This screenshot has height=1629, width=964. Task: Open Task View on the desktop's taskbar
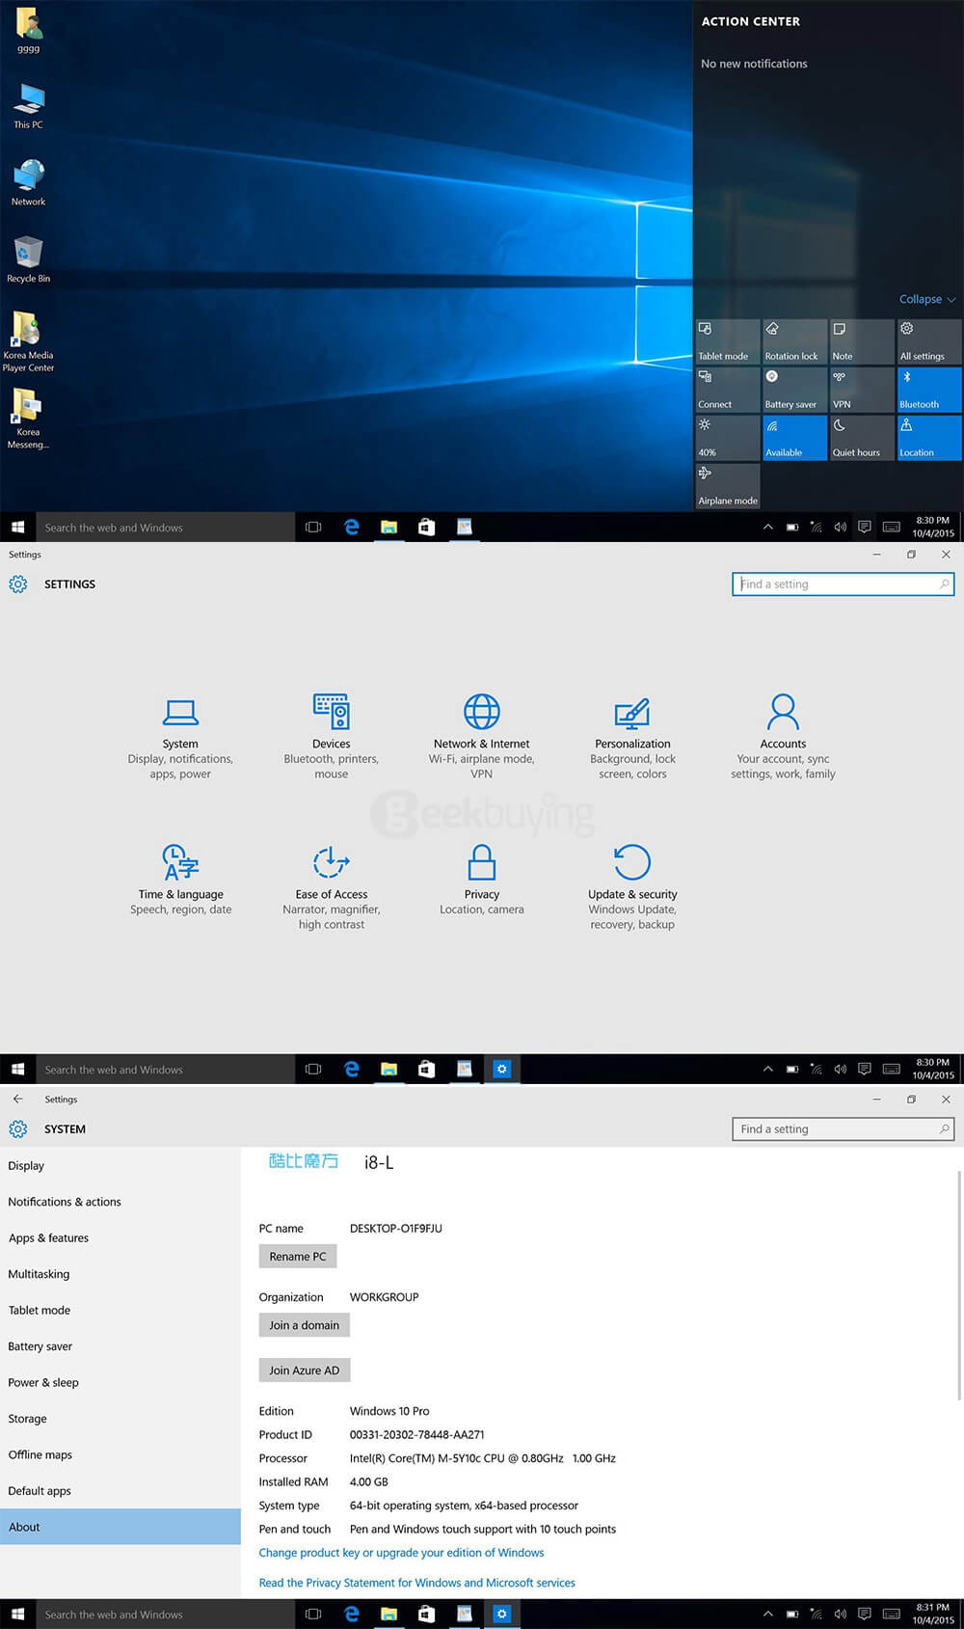pyautogui.click(x=313, y=527)
